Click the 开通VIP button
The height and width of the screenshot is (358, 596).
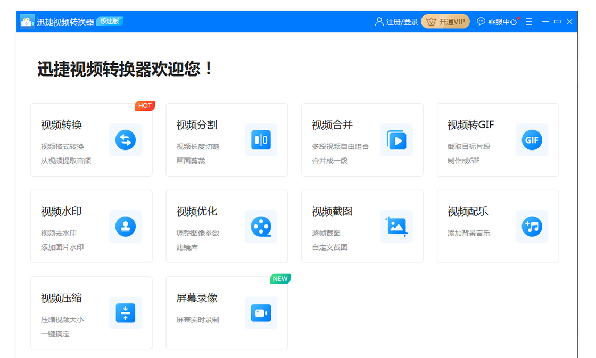pyautogui.click(x=445, y=22)
